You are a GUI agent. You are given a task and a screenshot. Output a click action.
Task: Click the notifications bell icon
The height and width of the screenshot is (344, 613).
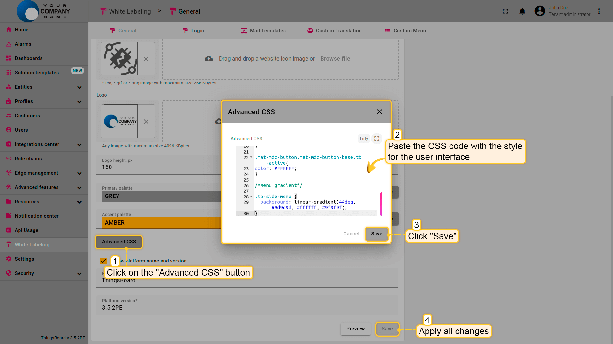[522, 11]
